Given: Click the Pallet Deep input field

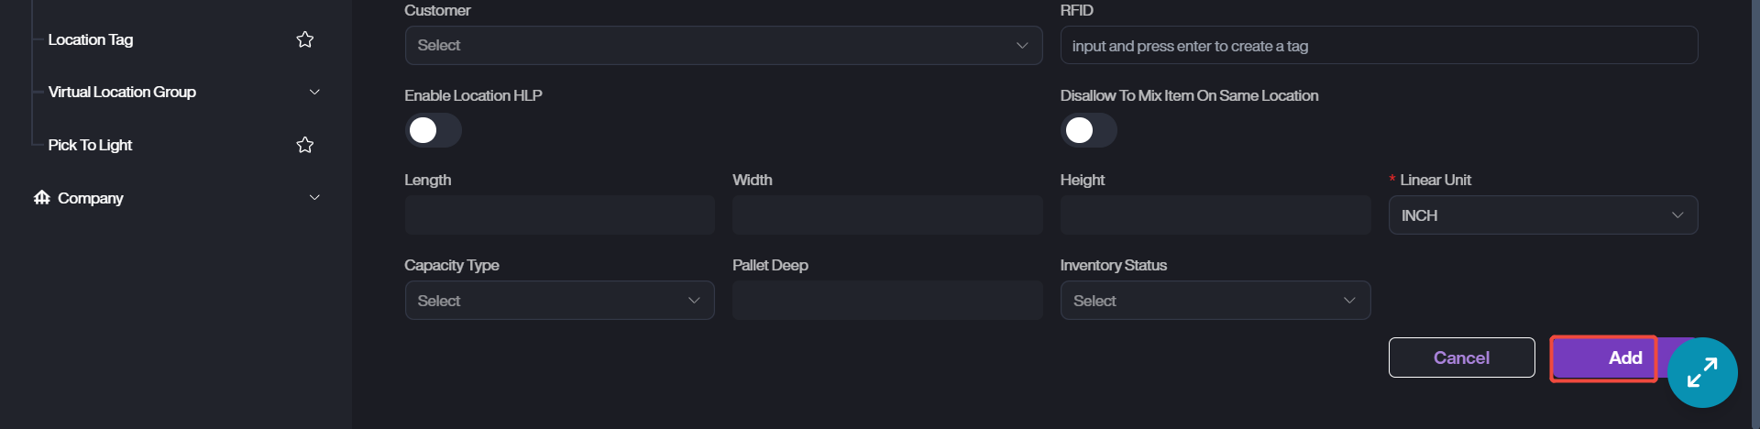Looking at the screenshot, I should 886,301.
